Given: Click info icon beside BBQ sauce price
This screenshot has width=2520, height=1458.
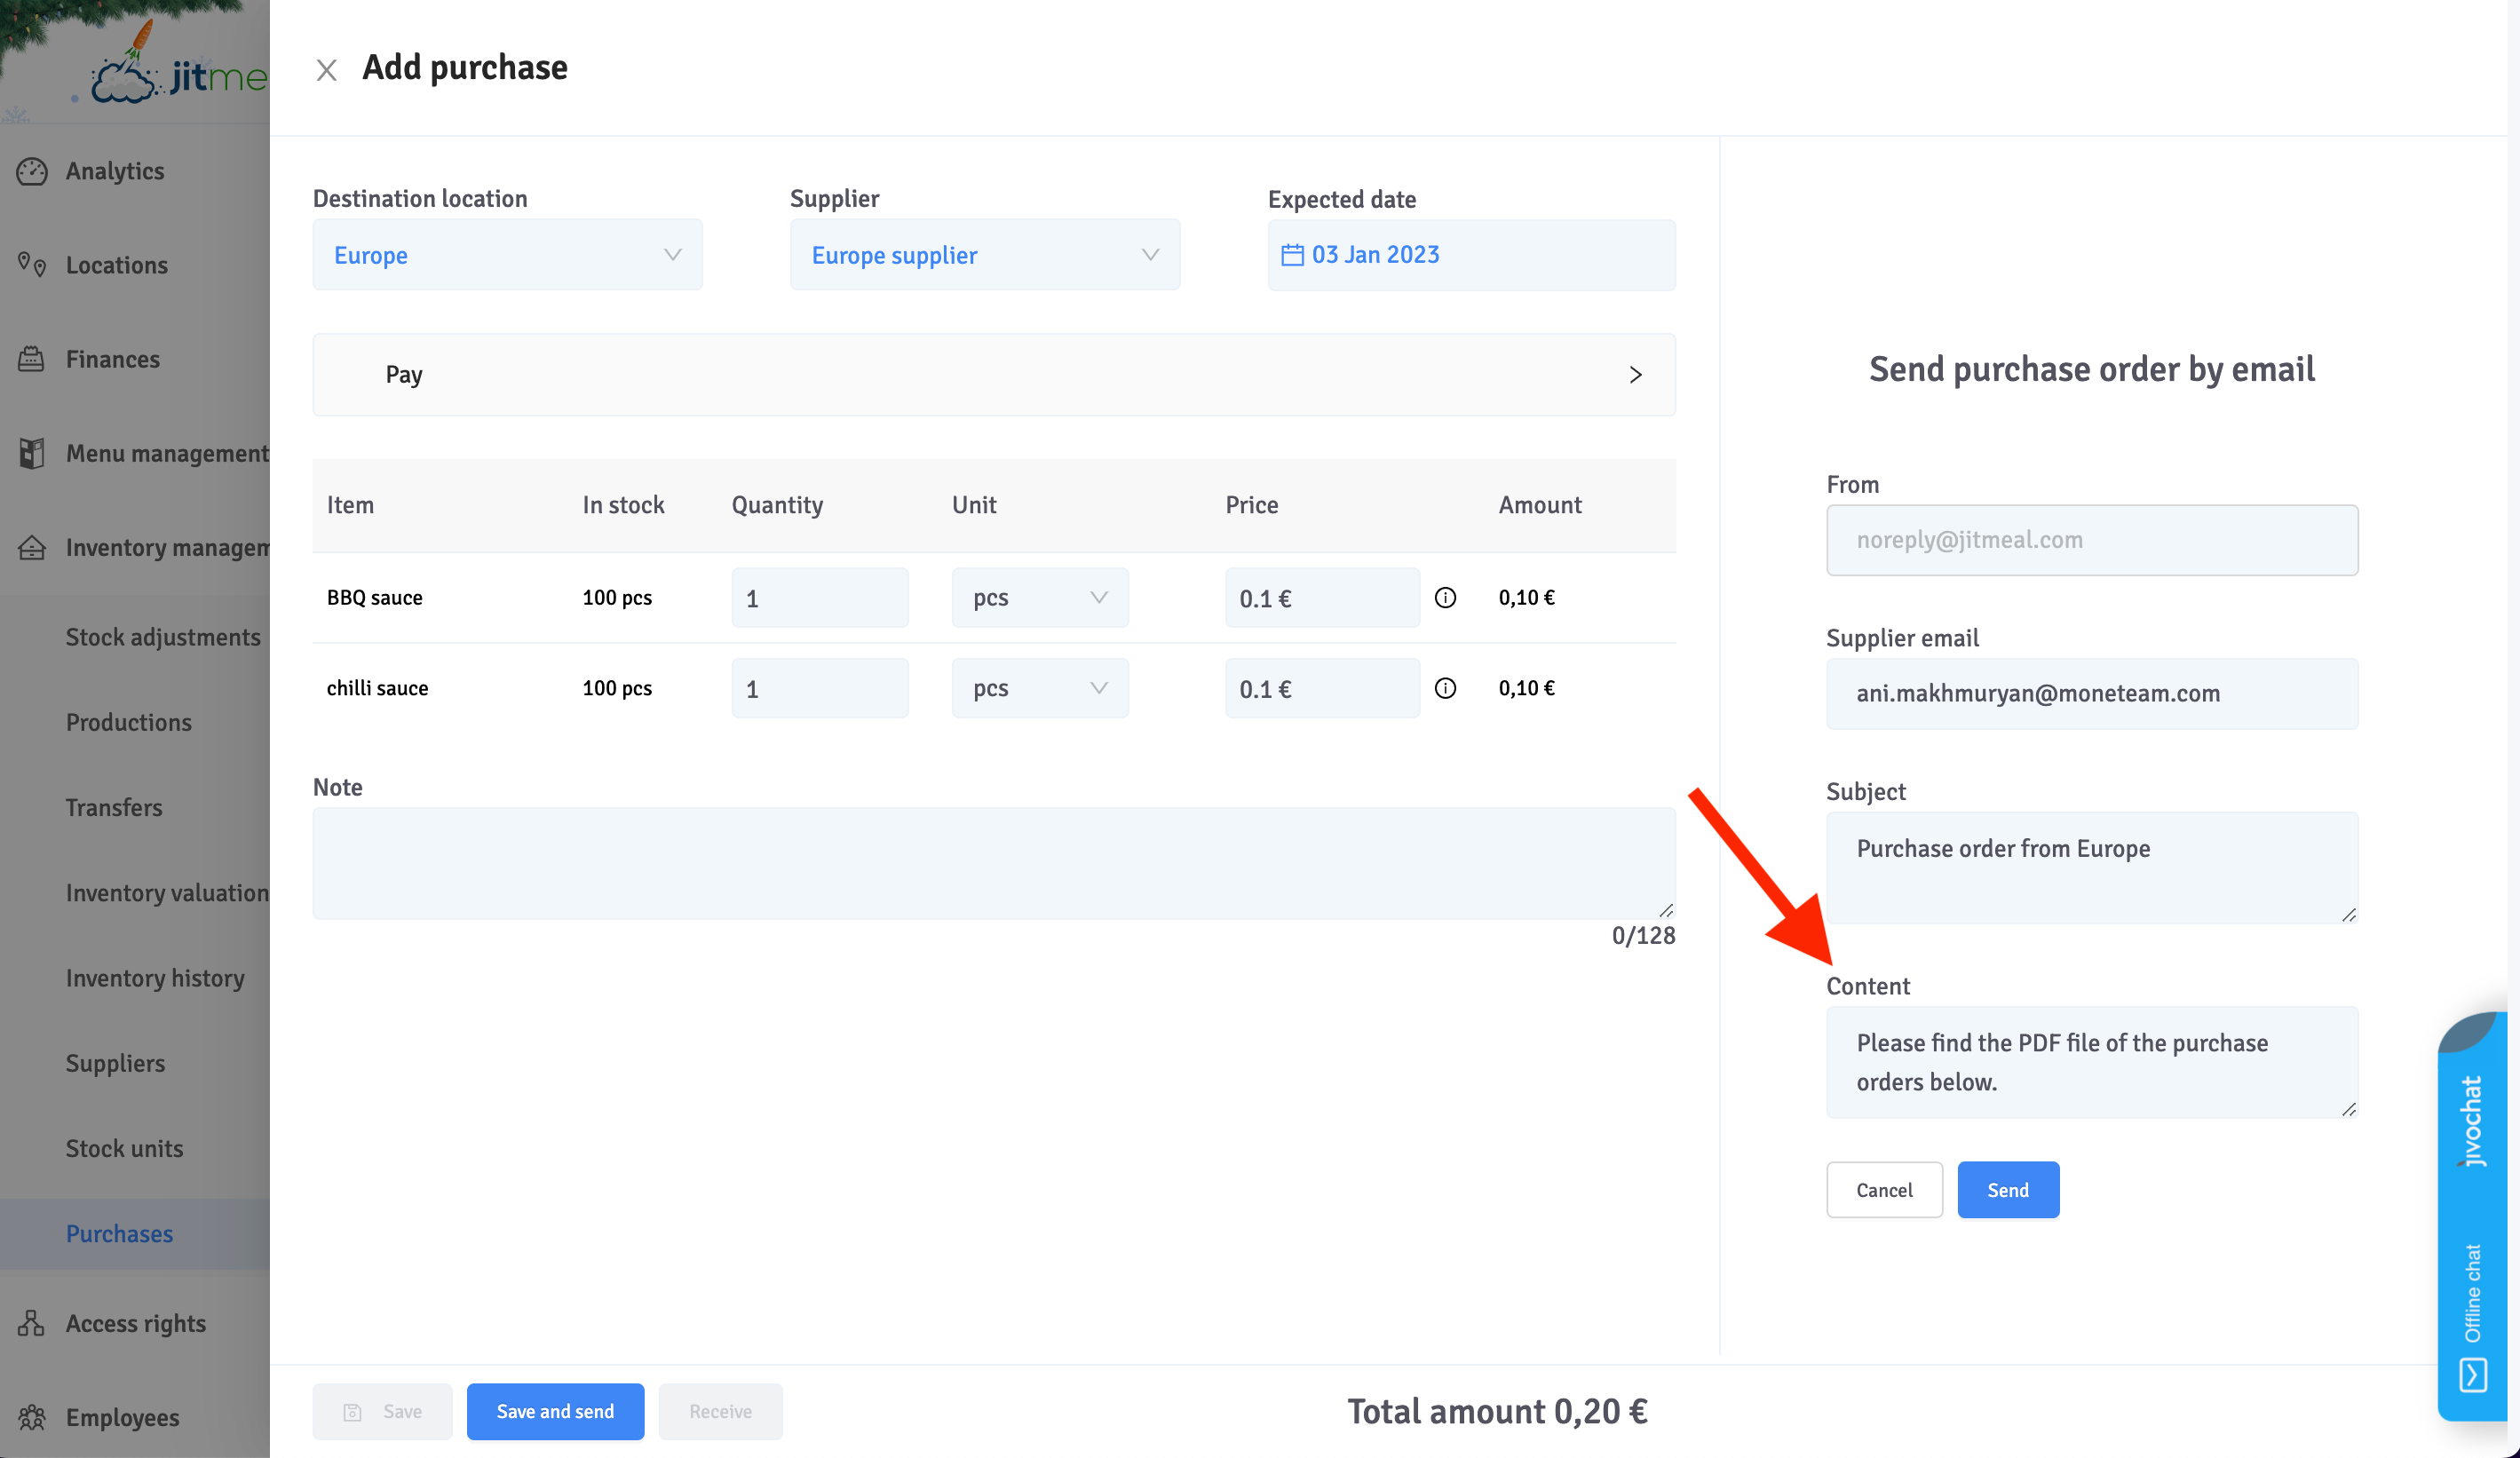Looking at the screenshot, I should click(1445, 598).
